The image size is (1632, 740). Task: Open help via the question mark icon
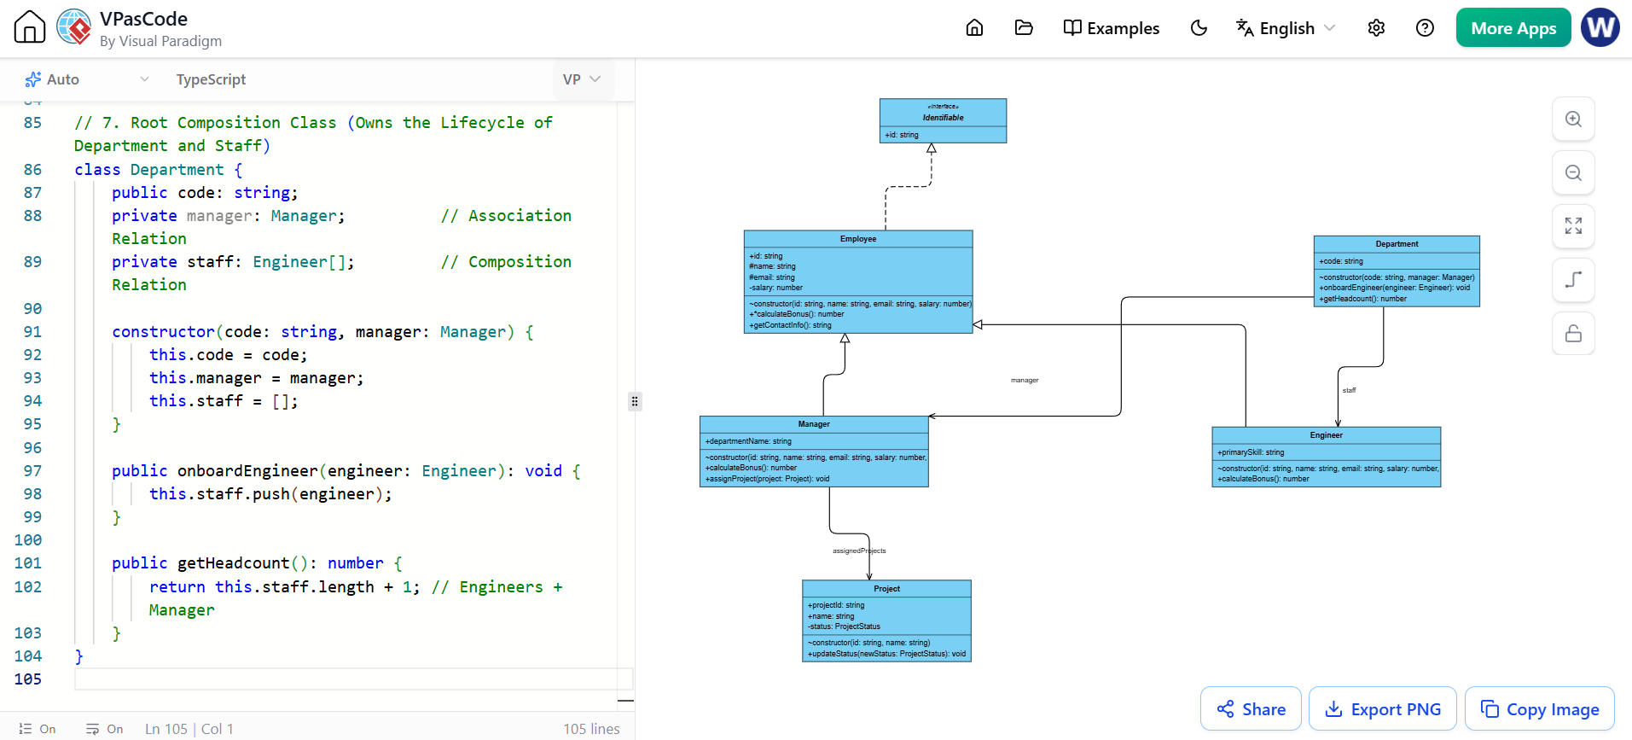(1425, 28)
